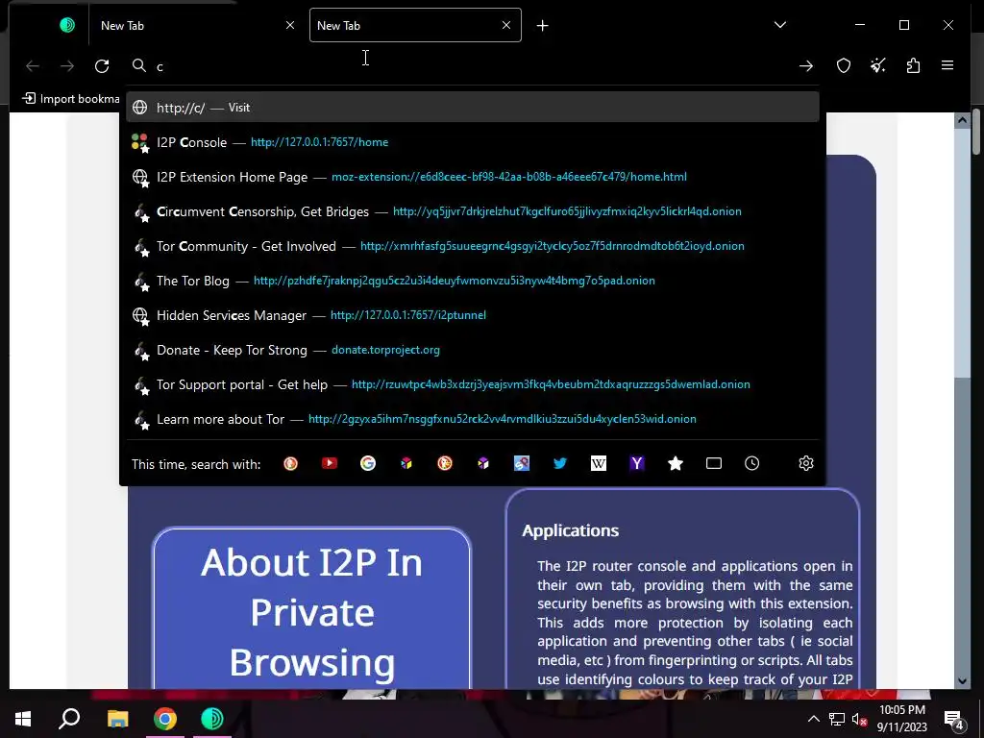Search open tabs with rectangle icon
Image resolution: width=984 pixels, height=738 pixels.
click(x=714, y=464)
